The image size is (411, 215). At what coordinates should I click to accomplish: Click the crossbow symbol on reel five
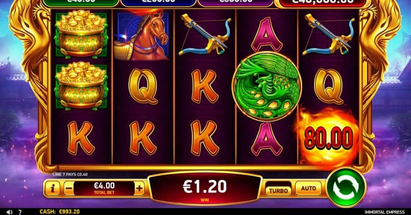(328, 34)
